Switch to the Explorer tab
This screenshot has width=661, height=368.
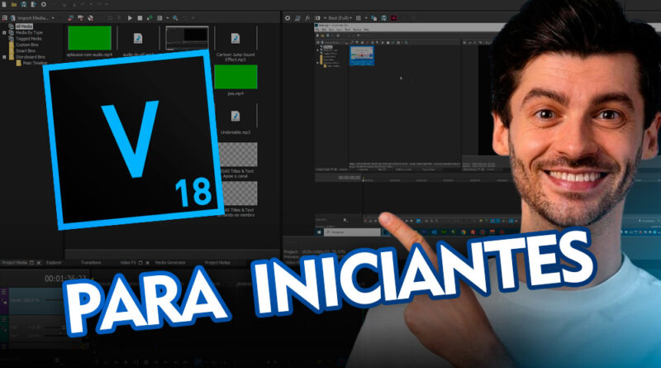coord(54,262)
